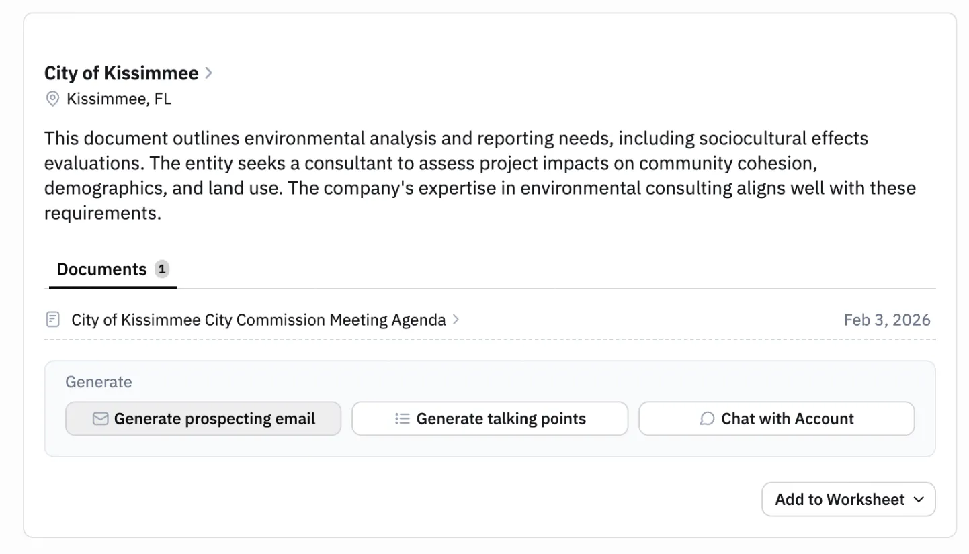969x554 pixels.
Task: Open Chat with Account
Action: click(x=776, y=419)
